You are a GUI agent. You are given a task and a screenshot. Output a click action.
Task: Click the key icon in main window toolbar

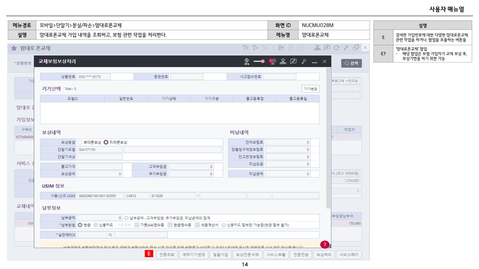click(x=346, y=48)
